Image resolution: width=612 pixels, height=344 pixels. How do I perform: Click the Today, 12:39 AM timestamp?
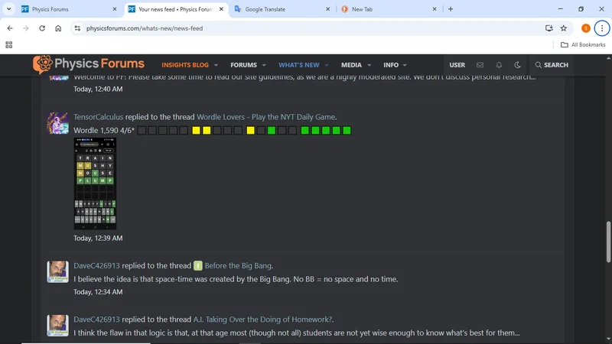tap(98, 238)
